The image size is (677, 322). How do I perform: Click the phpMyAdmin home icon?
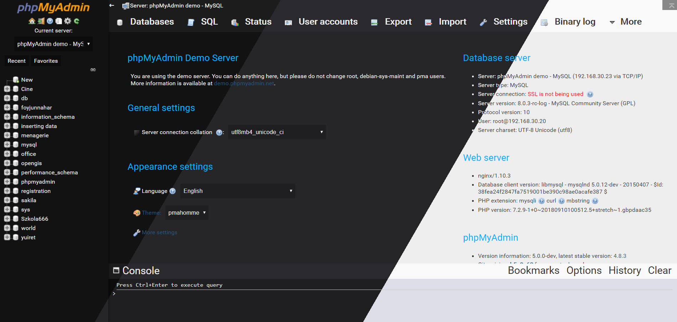pos(31,21)
